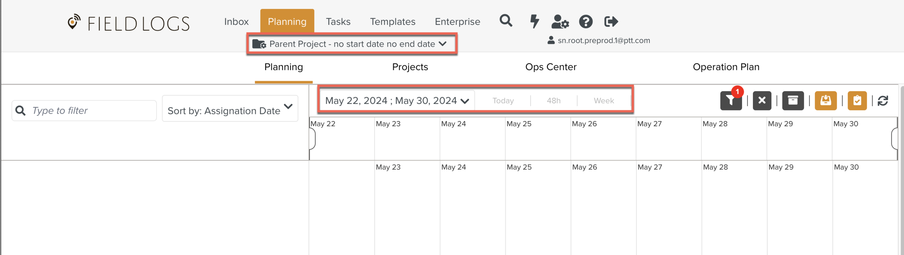The image size is (904, 255).
Task: Select the 48h range button
Action: coord(553,101)
